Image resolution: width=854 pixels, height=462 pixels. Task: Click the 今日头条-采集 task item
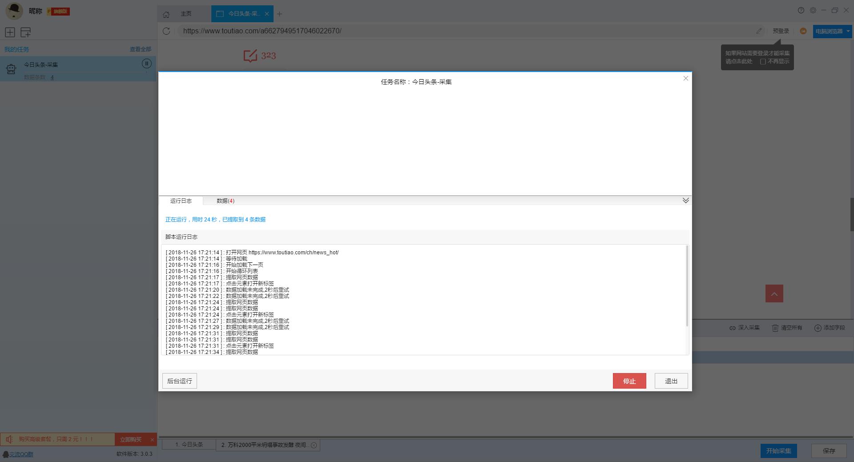pos(78,68)
